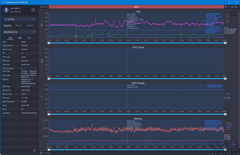Click the LMK Threshold row
Image resolution: width=240 pixels, height=155 pixels.
point(20,101)
